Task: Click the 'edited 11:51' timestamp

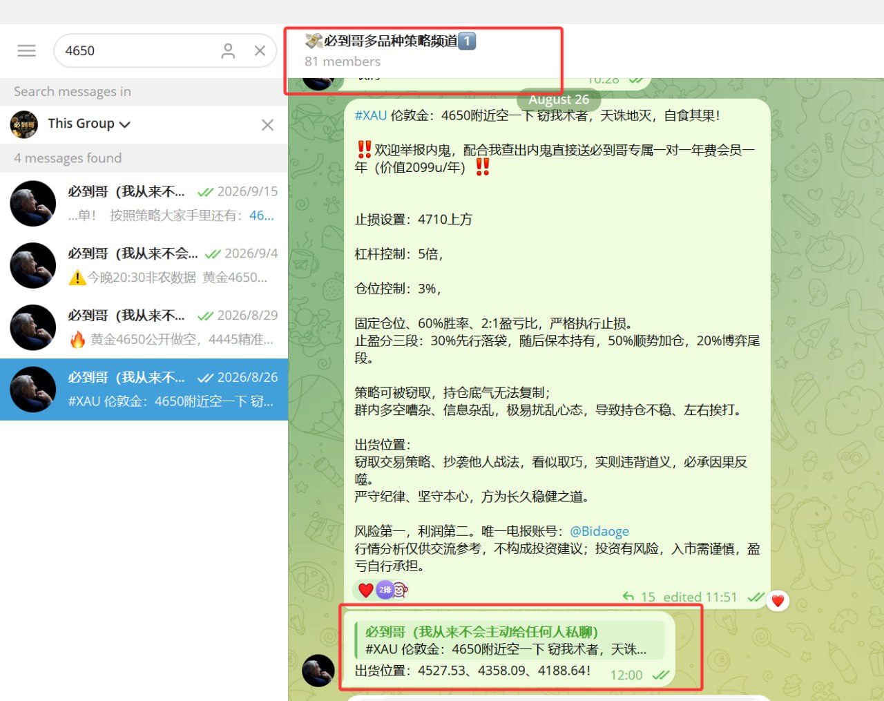Action: click(x=700, y=597)
